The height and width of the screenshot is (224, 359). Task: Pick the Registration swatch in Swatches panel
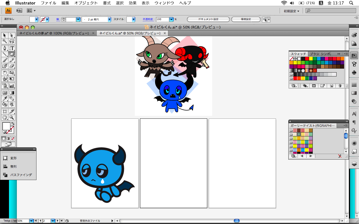pos(295,59)
